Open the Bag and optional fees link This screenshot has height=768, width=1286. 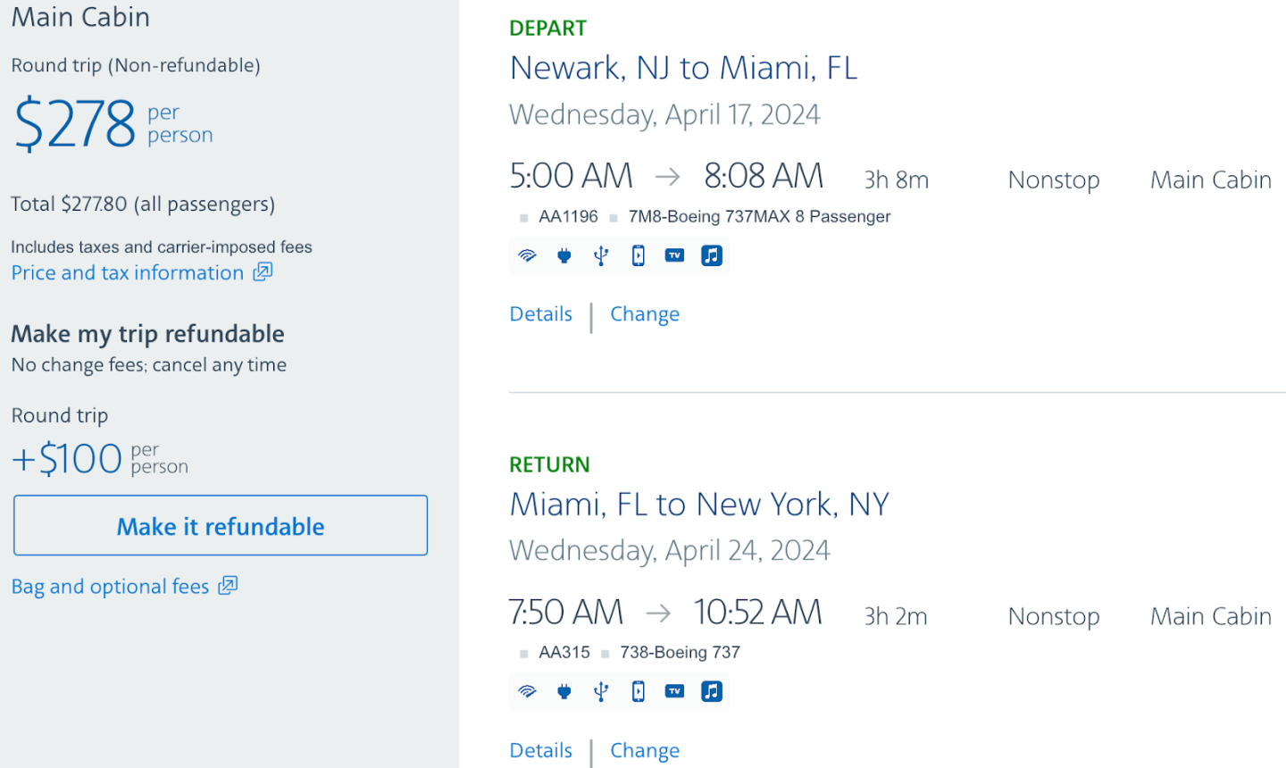coord(110,587)
